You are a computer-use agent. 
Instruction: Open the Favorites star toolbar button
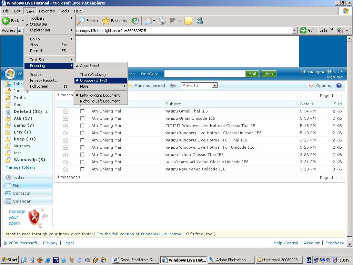[114, 21]
